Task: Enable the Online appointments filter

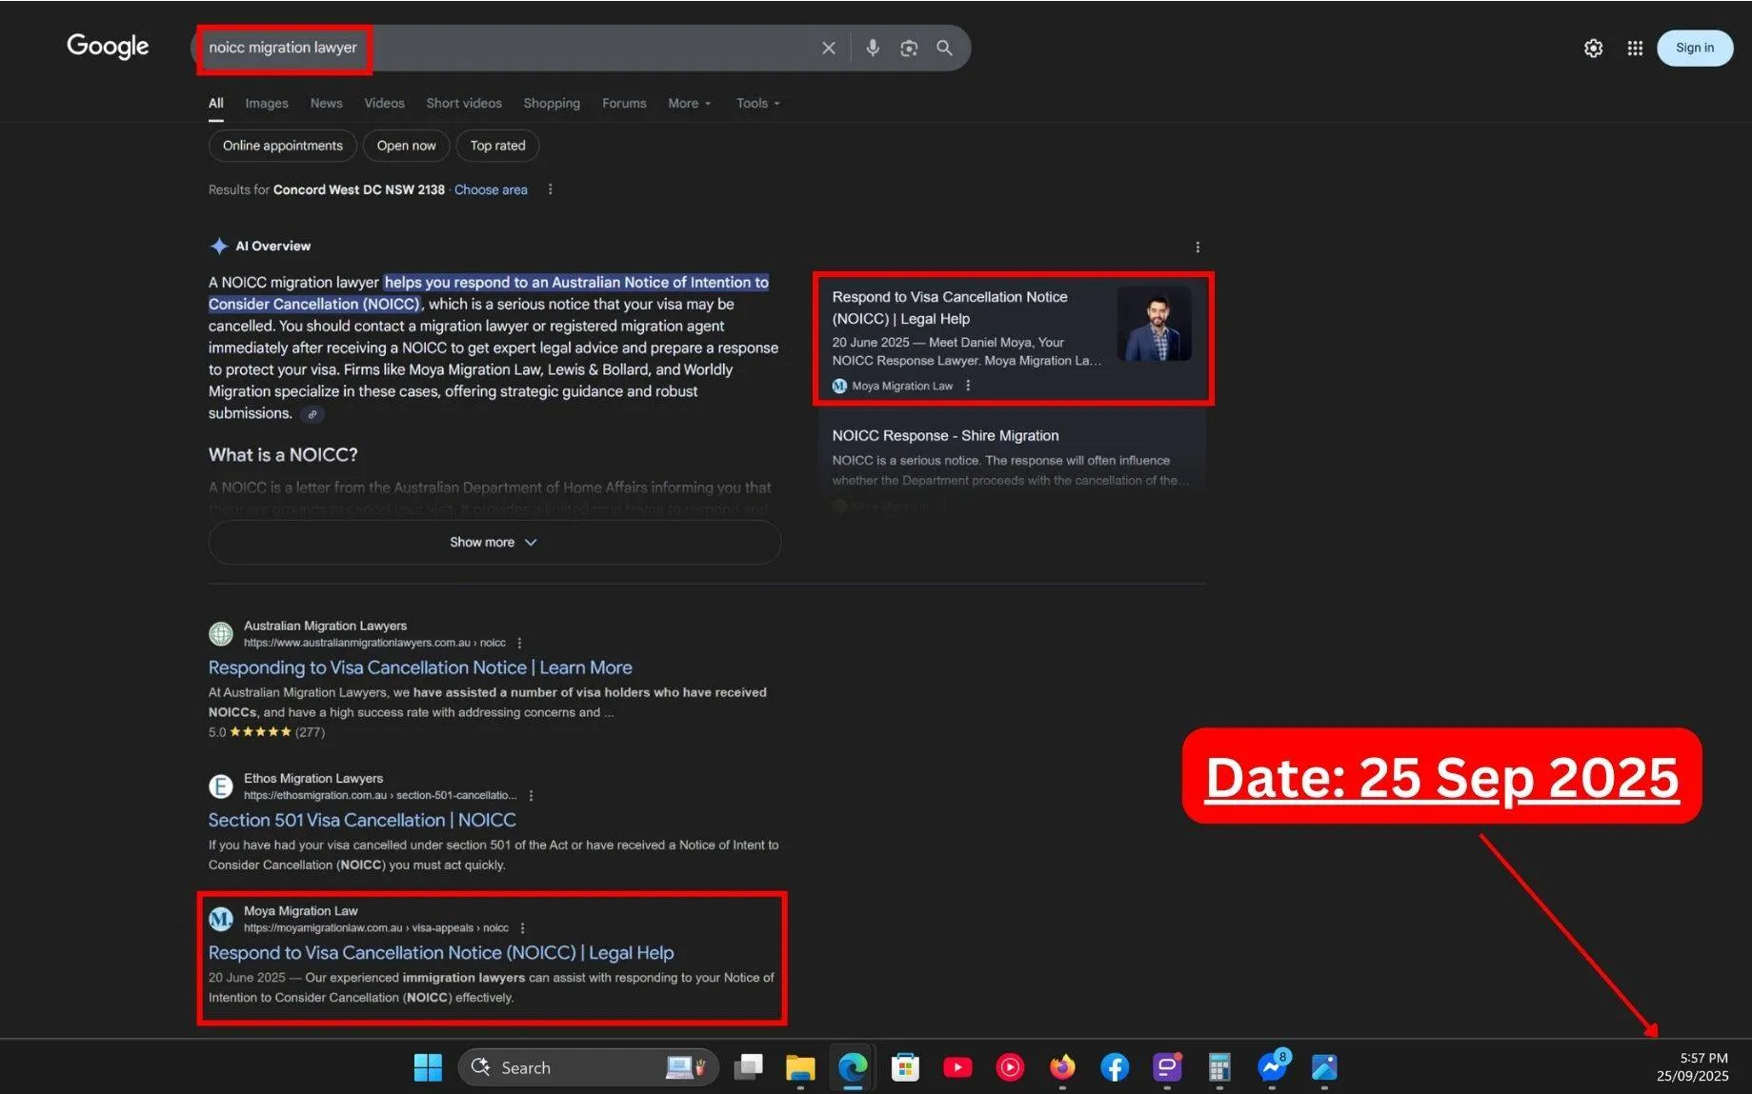Action: pyautogui.click(x=282, y=146)
